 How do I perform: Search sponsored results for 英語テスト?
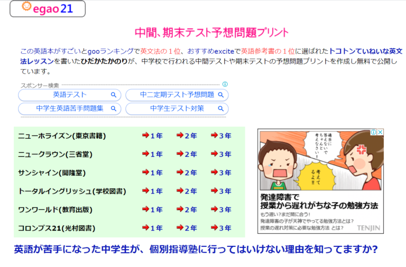[x=70, y=95]
